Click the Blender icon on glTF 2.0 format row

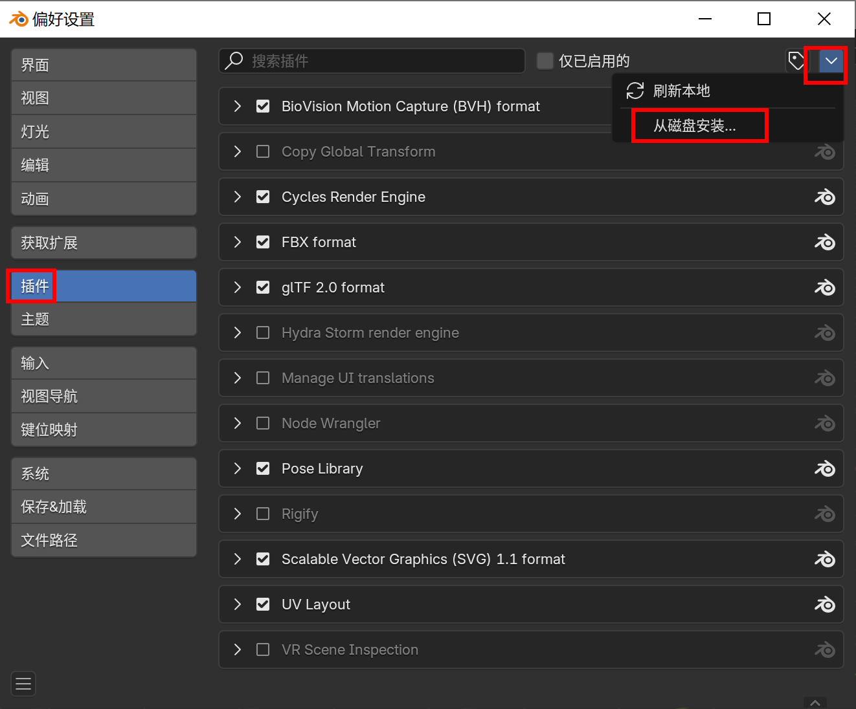[x=825, y=287]
